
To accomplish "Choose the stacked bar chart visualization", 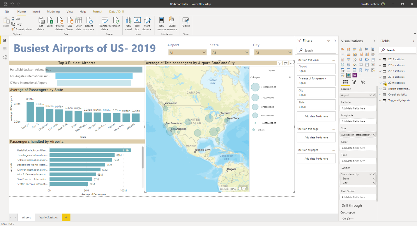I will [342, 49].
